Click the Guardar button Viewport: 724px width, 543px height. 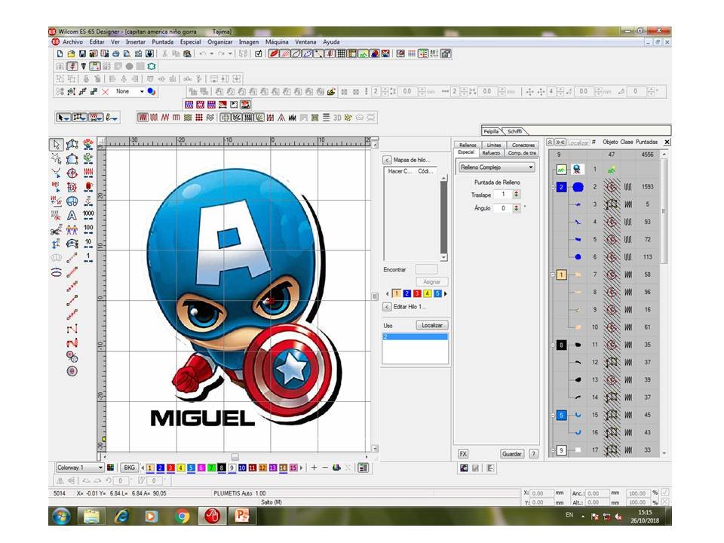pyautogui.click(x=511, y=454)
